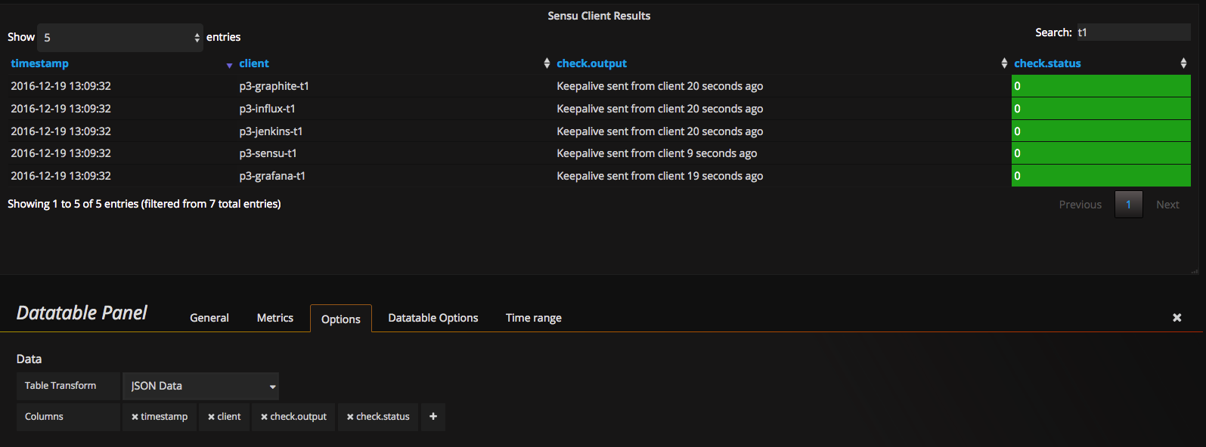This screenshot has width=1206, height=447.
Task: Click the status cell of p3-jenkins-t1 row
Action: [x=1101, y=131]
